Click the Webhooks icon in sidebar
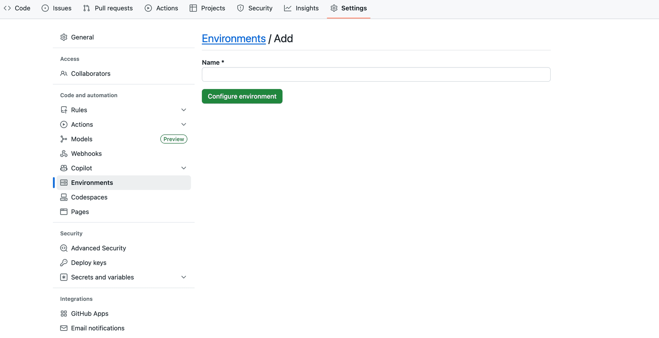Image resolution: width=659 pixels, height=338 pixels. tap(64, 154)
